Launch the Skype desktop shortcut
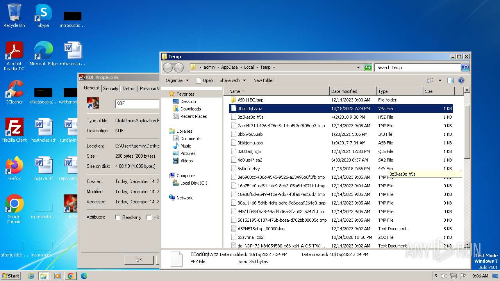This screenshot has width=500, height=281. (x=43, y=16)
